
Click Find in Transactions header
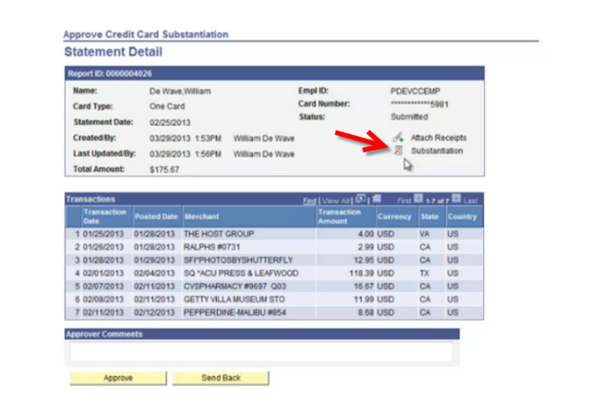[x=309, y=200]
